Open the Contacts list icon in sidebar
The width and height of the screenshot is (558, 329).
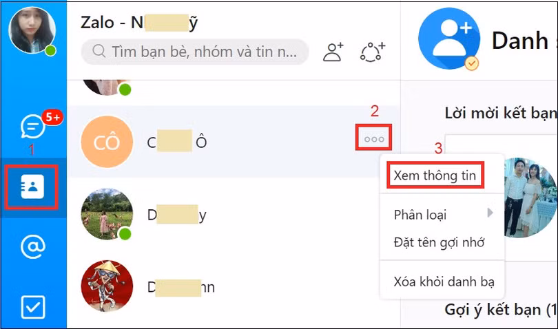[32, 187]
